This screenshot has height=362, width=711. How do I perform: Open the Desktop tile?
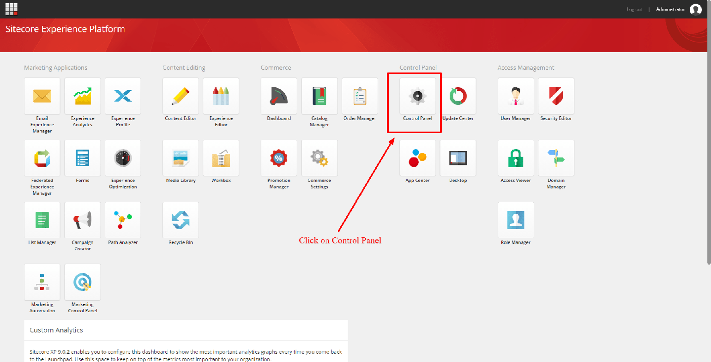458,158
